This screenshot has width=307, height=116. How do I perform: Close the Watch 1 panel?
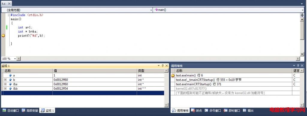pos(167,66)
